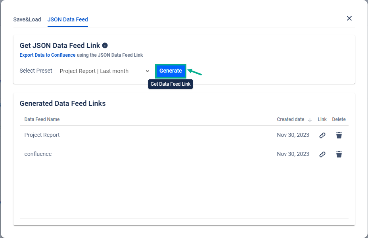
Task: Copy the confluence data feed link
Action: pos(322,154)
